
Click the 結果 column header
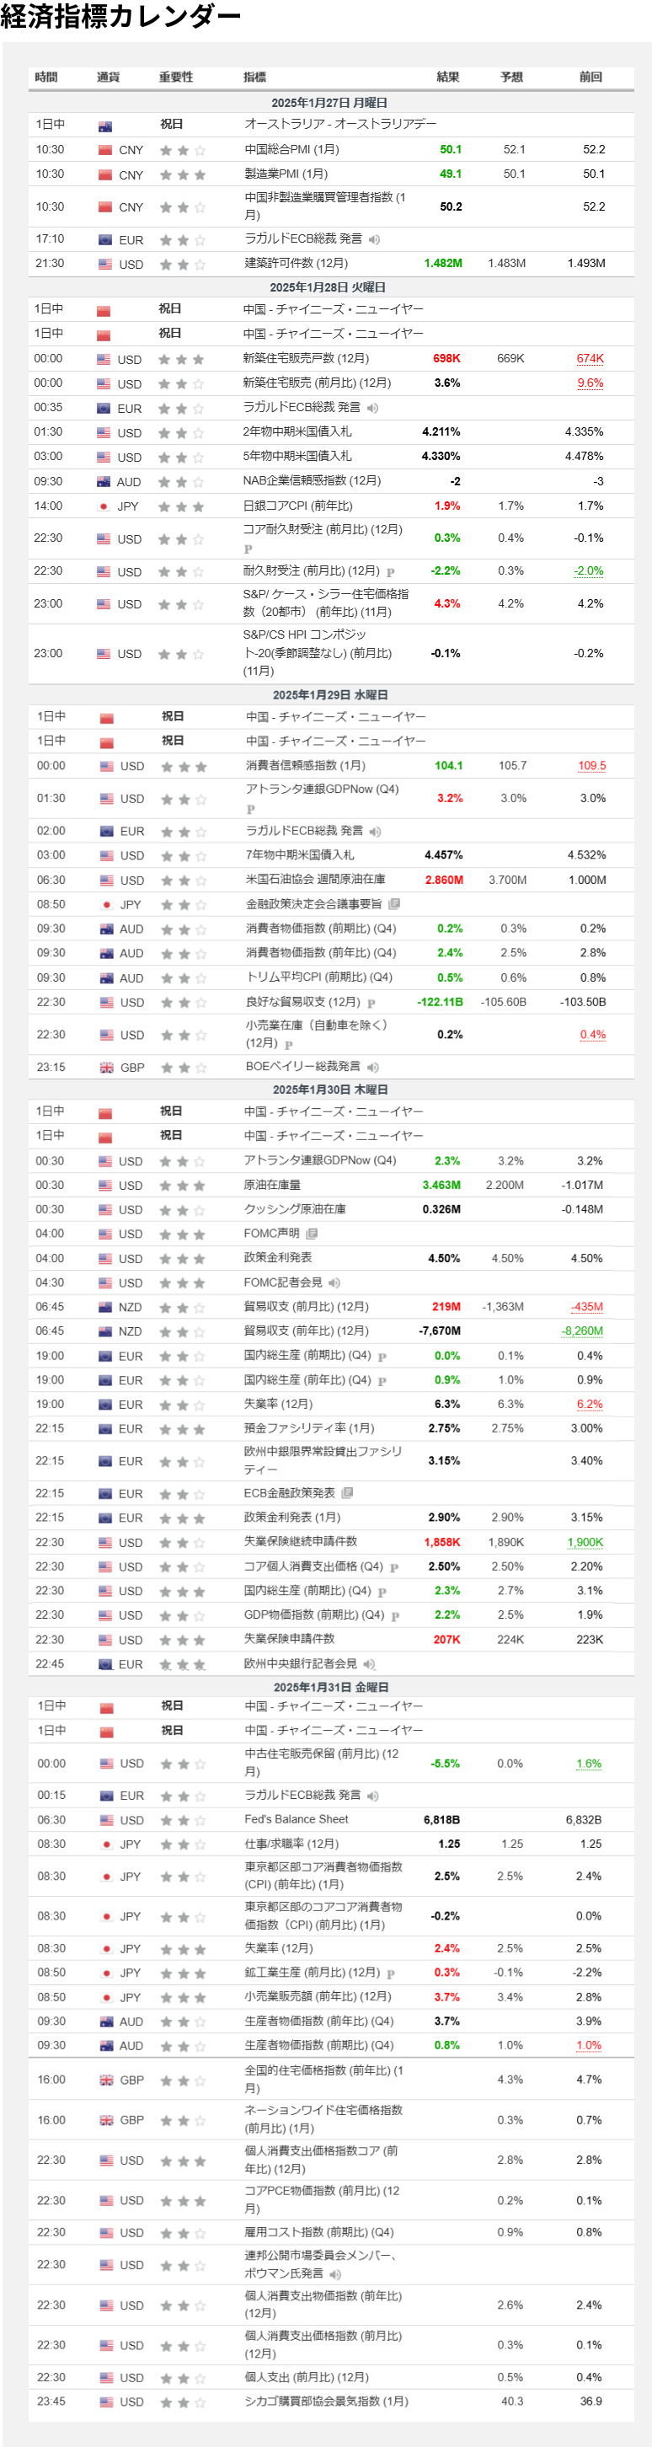[x=448, y=77]
